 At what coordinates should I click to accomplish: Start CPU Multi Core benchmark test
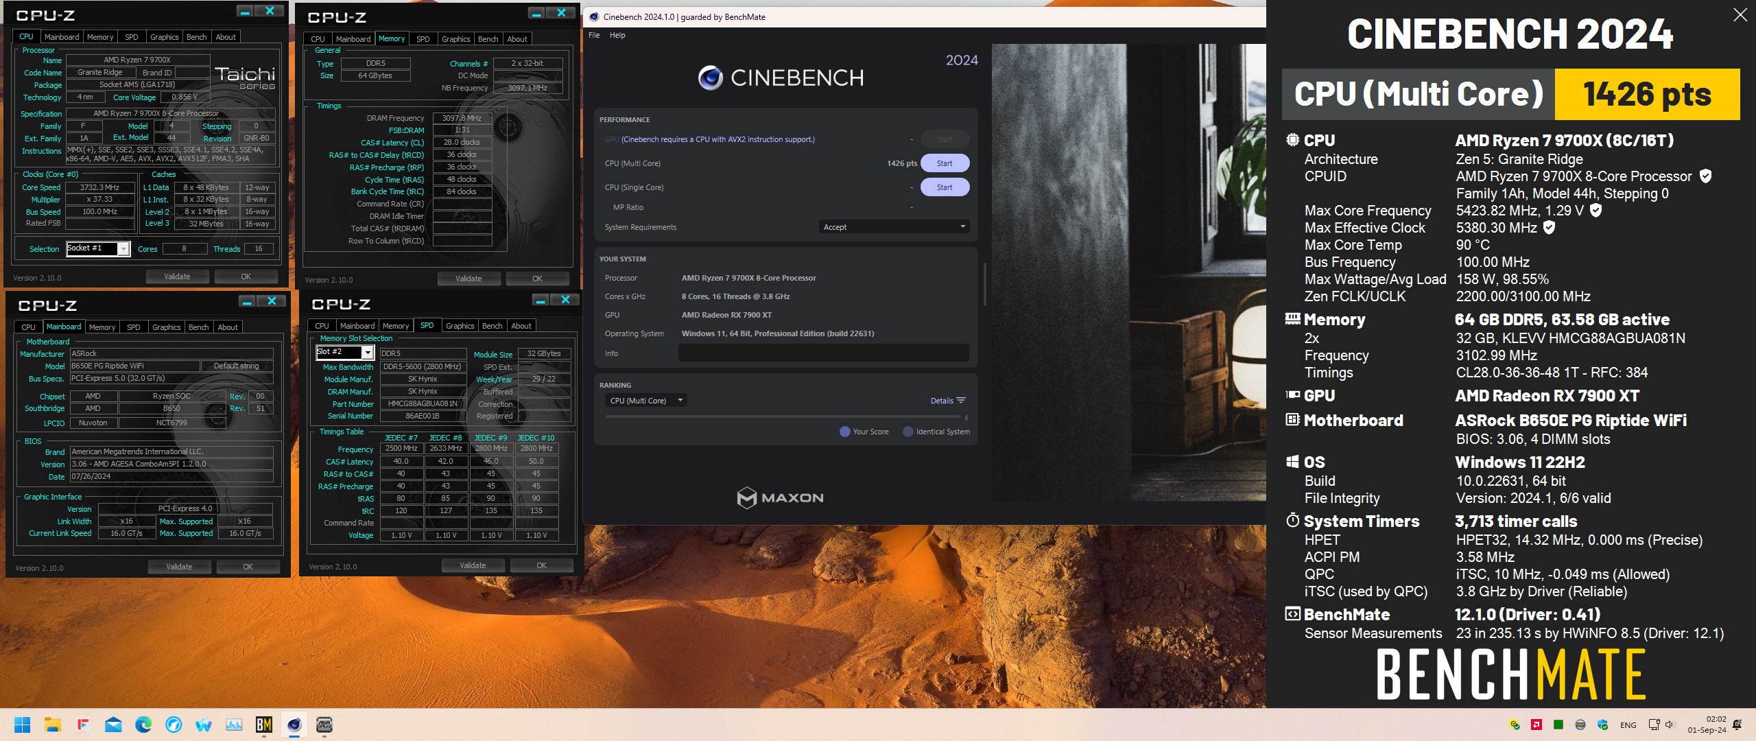(947, 163)
